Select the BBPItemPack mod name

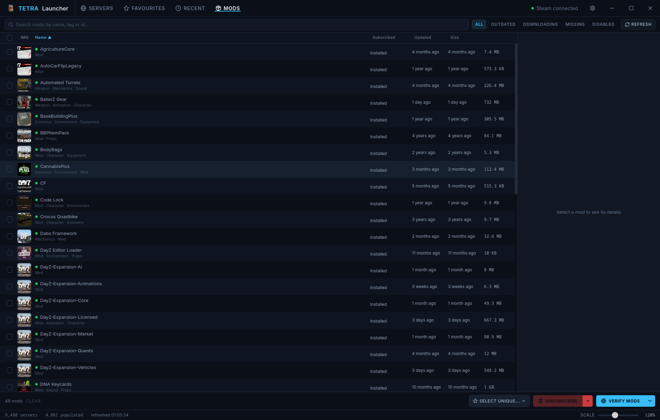(55, 133)
